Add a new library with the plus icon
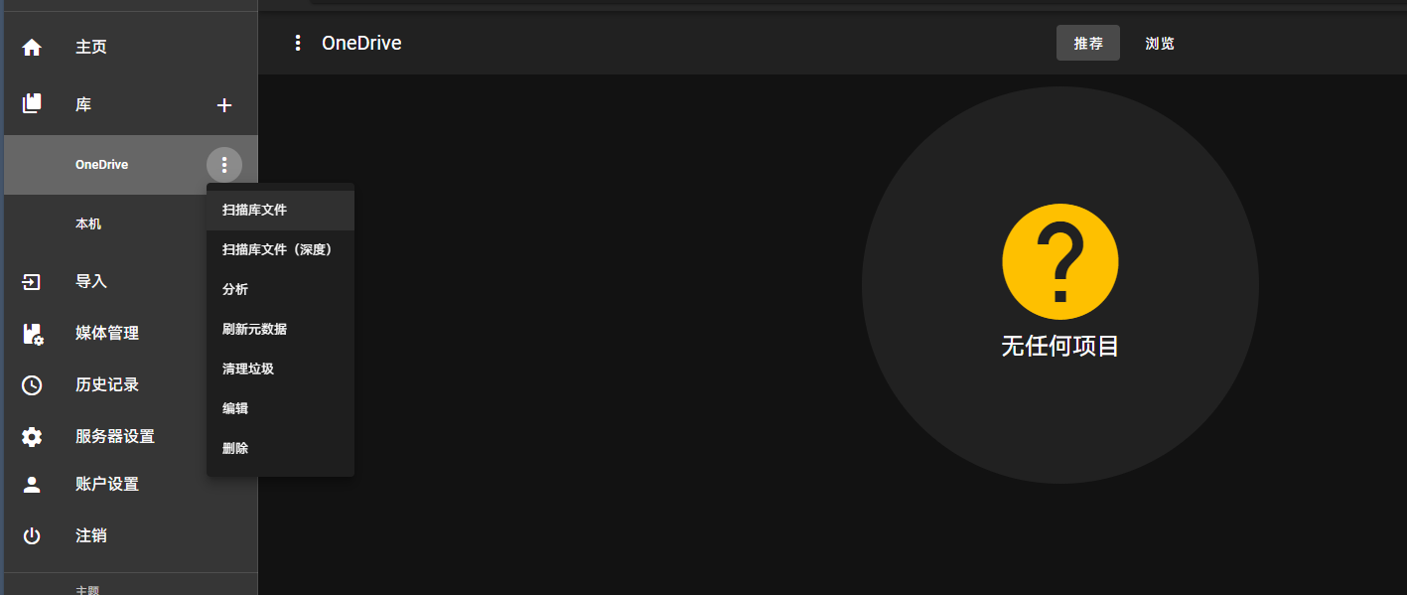 [x=224, y=104]
